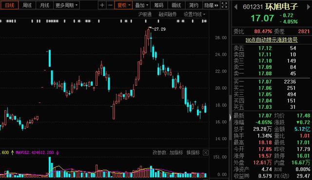Click the 跌停 value 16.01

point(303,156)
